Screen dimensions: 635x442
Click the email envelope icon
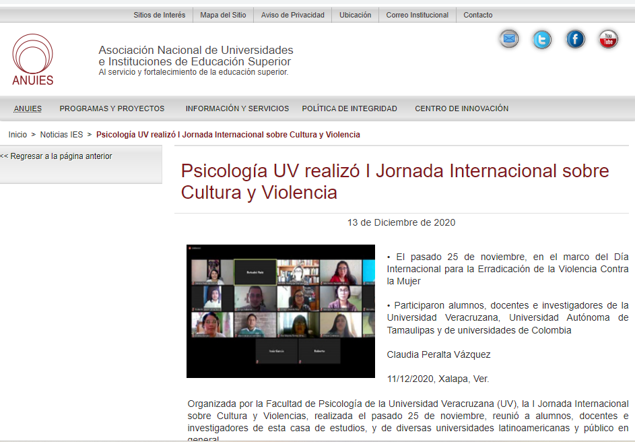[x=509, y=40]
